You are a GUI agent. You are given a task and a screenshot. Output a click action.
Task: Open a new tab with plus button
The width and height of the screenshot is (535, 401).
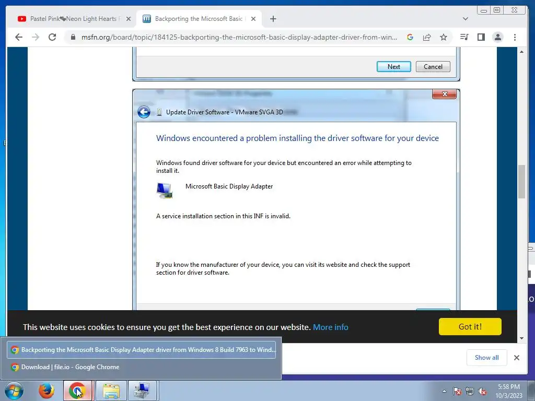tap(273, 19)
